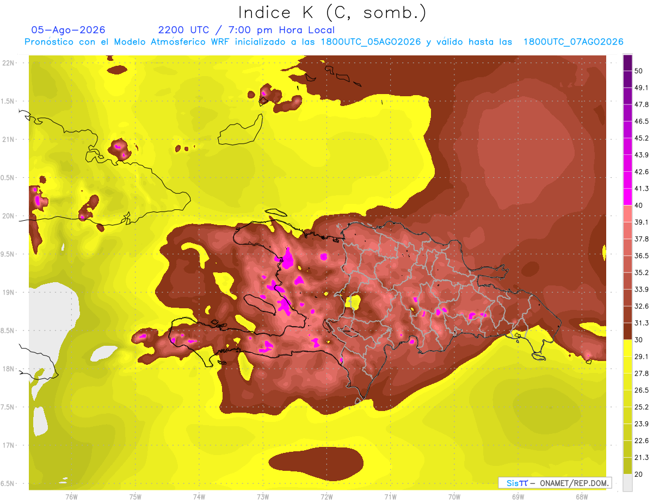
Task: Click the longitude label "75W"
Action: [x=135, y=496]
